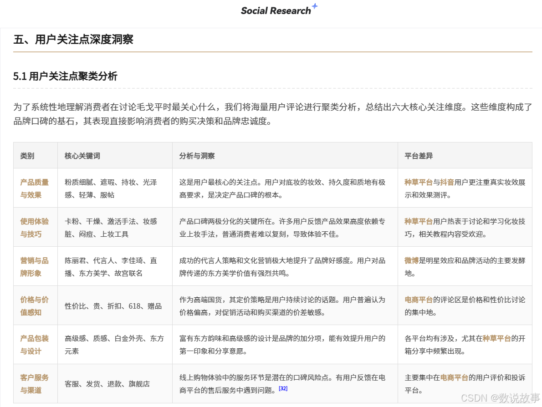This screenshot has width=542, height=407.
Task: Click insight text 线上购物体验中的服务环节
Action: coord(282,383)
